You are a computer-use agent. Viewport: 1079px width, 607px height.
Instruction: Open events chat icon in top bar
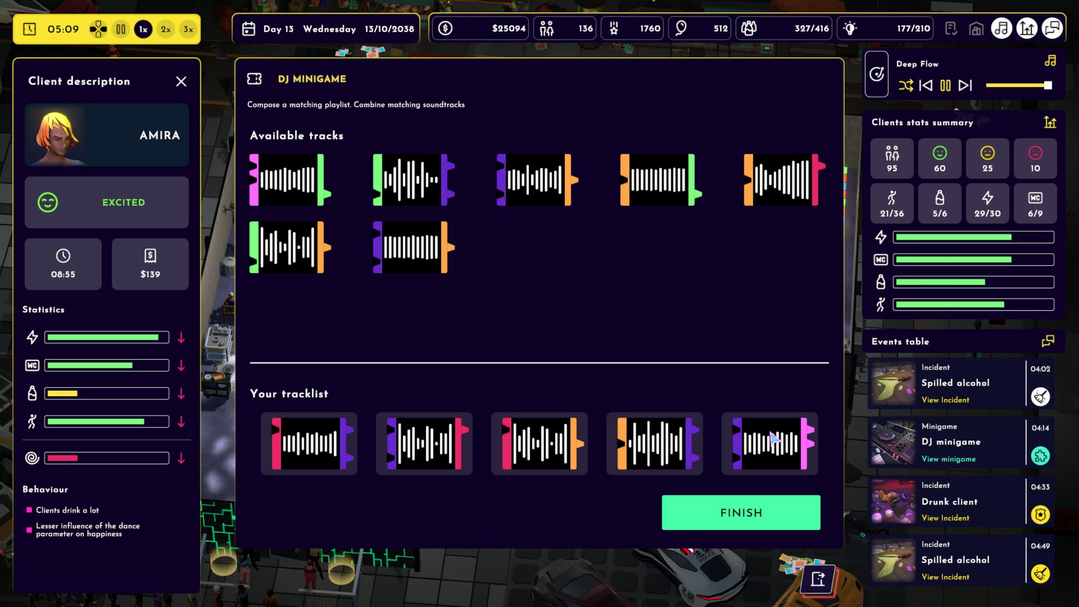click(1052, 29)
